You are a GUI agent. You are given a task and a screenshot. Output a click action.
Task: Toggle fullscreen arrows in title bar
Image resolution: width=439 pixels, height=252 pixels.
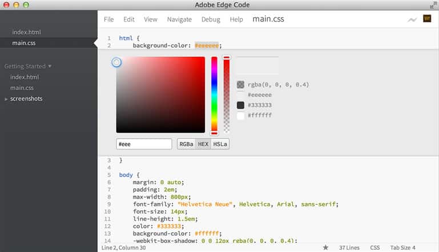pos(433,5)
